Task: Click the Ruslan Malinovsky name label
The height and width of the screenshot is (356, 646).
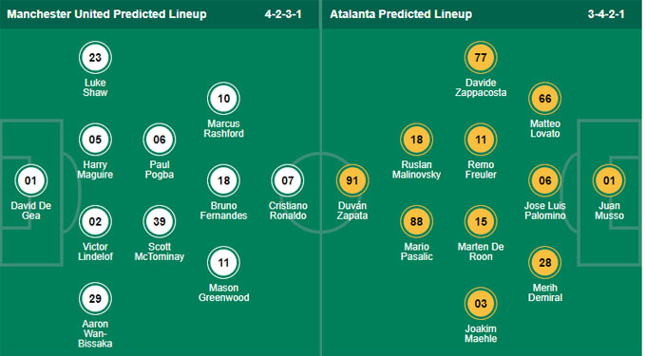Action: [x=416, y=170]
